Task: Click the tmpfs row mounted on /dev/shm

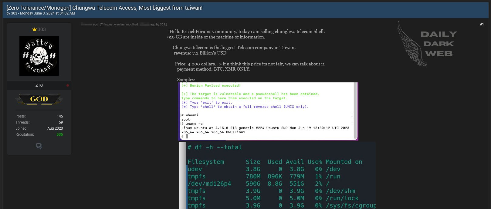Action: (x=271, y=191)
